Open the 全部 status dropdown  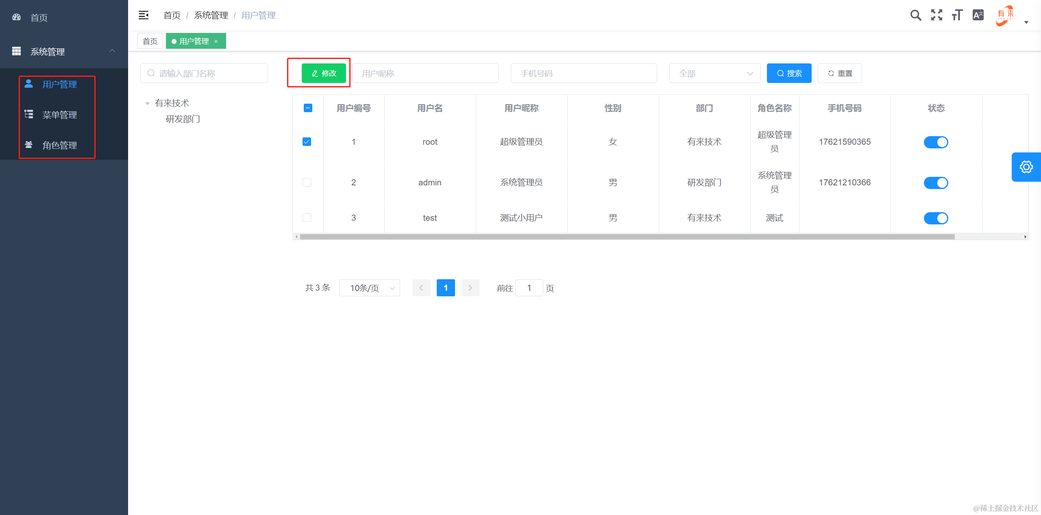coord(714,74)
